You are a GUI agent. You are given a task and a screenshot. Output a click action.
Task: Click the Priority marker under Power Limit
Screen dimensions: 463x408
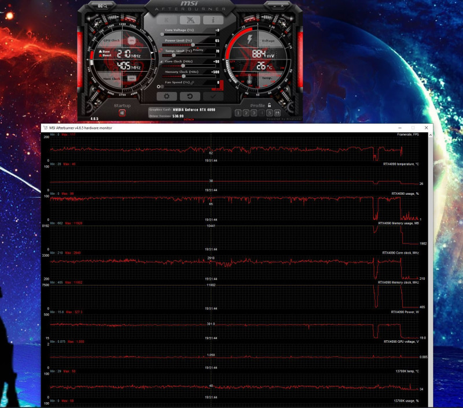[x=198, y=50]
